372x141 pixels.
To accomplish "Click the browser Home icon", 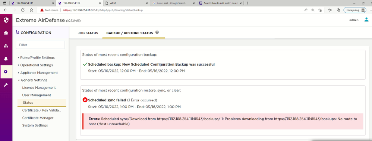I will click(31, 10).
